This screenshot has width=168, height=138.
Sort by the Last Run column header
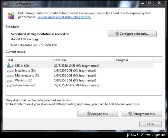tap(84, 60)
